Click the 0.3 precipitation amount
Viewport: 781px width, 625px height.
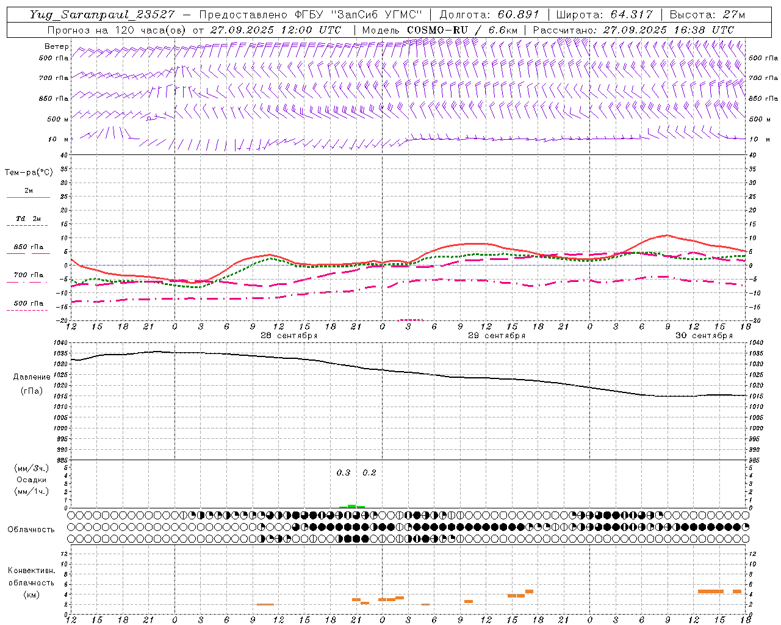(x=344, y=472)
